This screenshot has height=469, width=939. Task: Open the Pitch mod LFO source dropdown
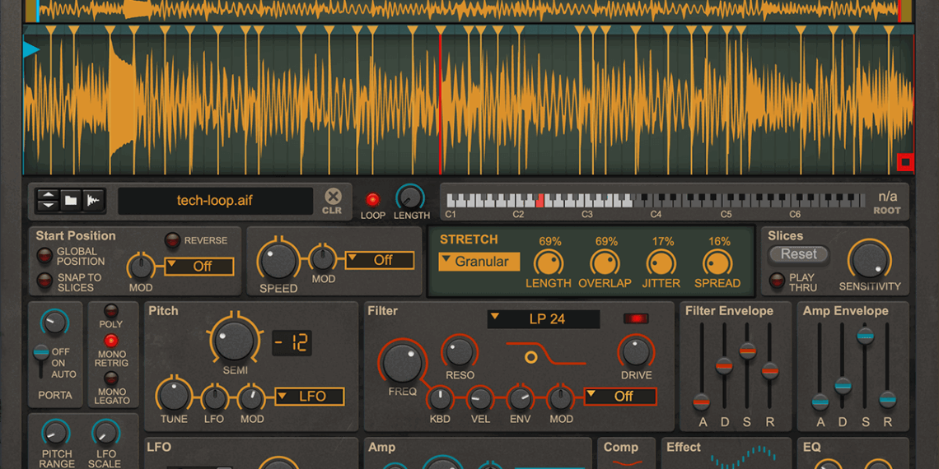click(309, 397)
